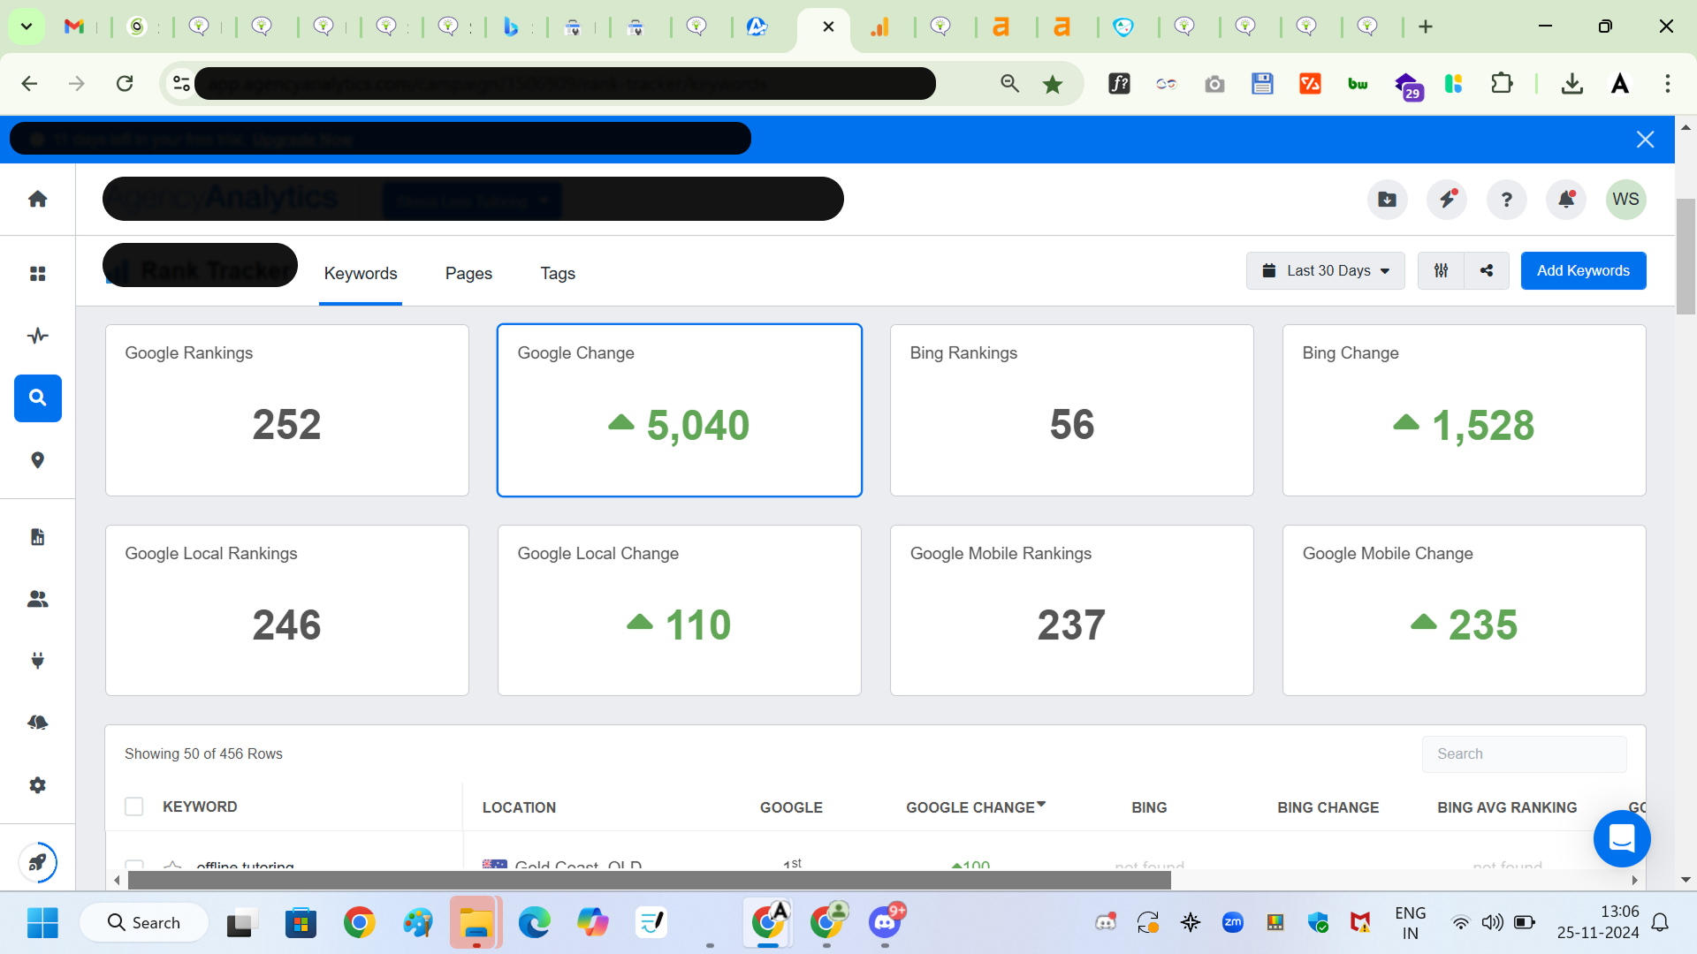Click the magnifier SEO icon in the sidebar

point(37,398)
